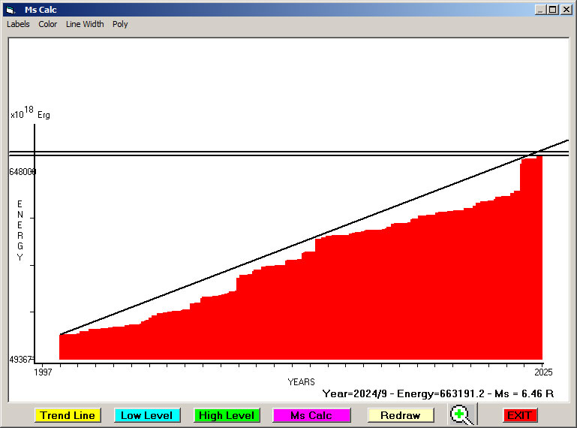The height and width of the screenshot is (428, 577).
Task: Click the Year/Energy/Ms status readout text
Action: 437,393
